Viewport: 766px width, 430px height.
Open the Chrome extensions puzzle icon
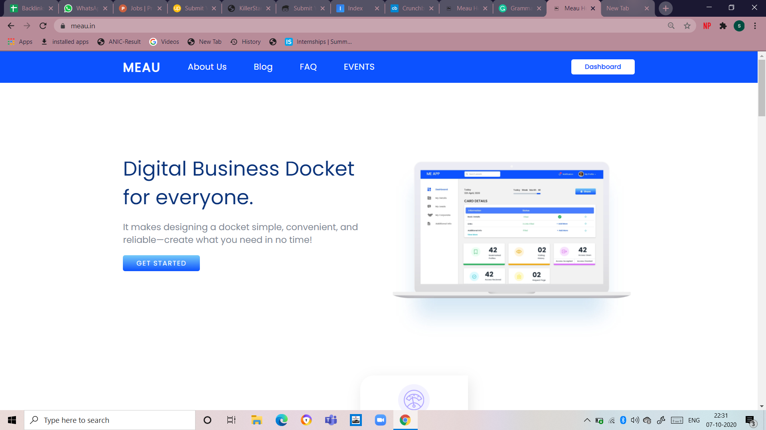coord(723,26)
